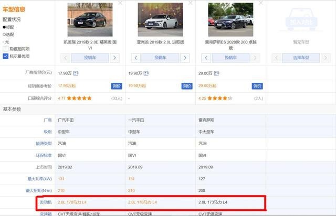Move 凯美瑞 column with right arrow

click(114, 58)
